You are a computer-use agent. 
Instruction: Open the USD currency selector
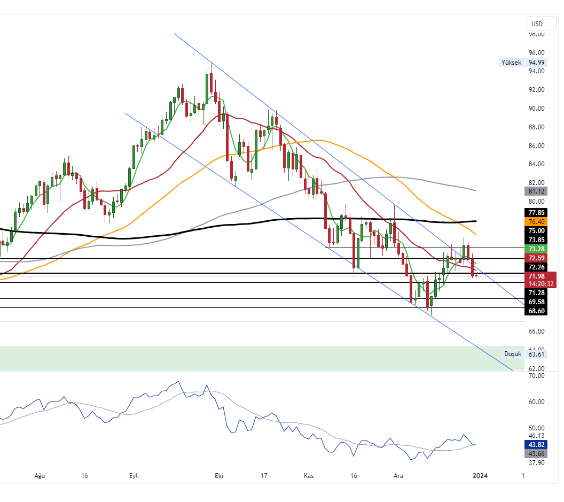click(x=537, y=24)
